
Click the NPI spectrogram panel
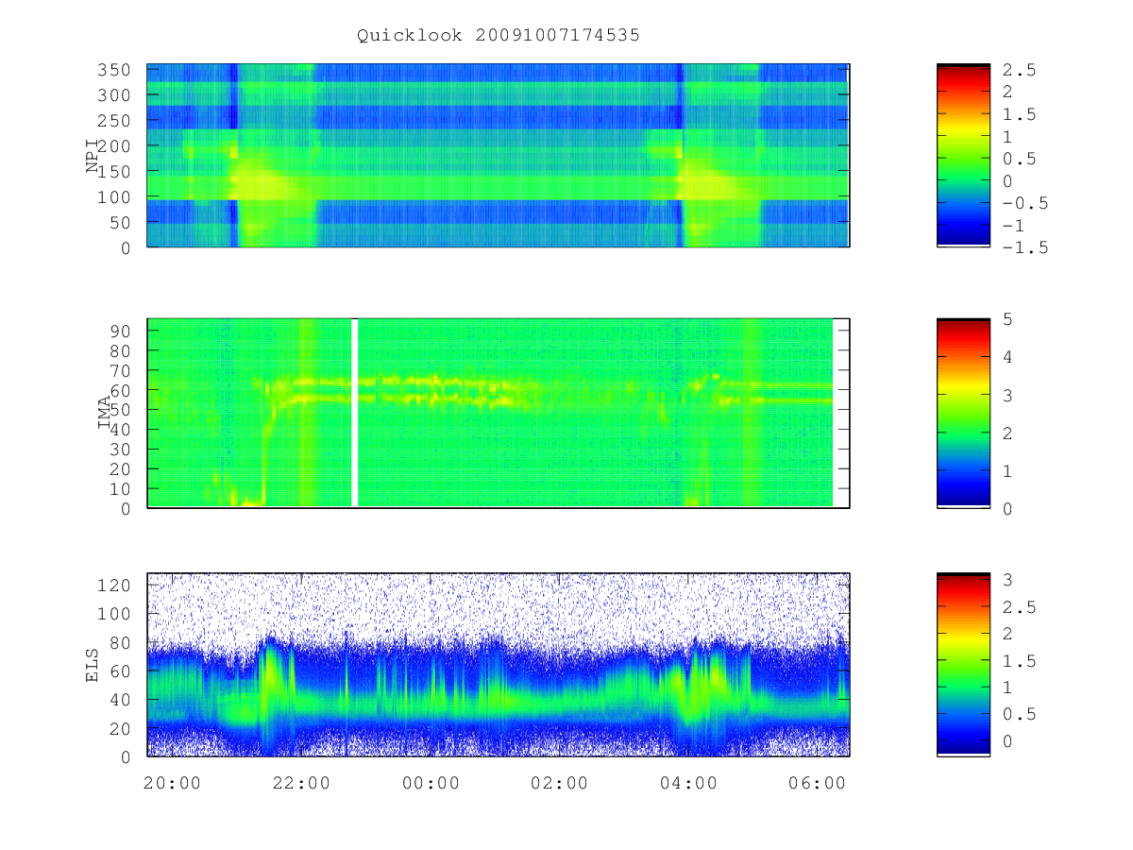499,156
